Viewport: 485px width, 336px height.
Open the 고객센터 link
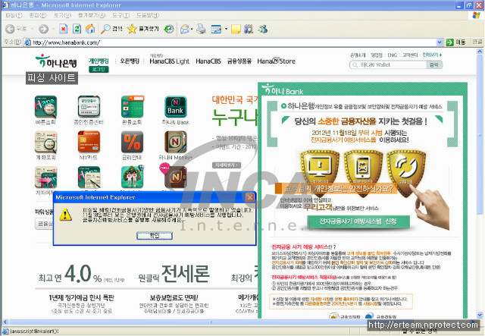point(409,55)
